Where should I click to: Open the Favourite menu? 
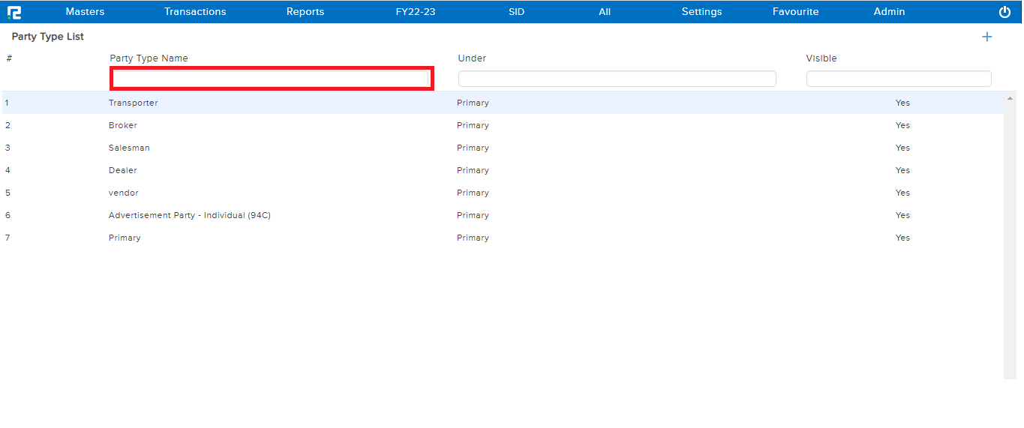click(795, 12)
